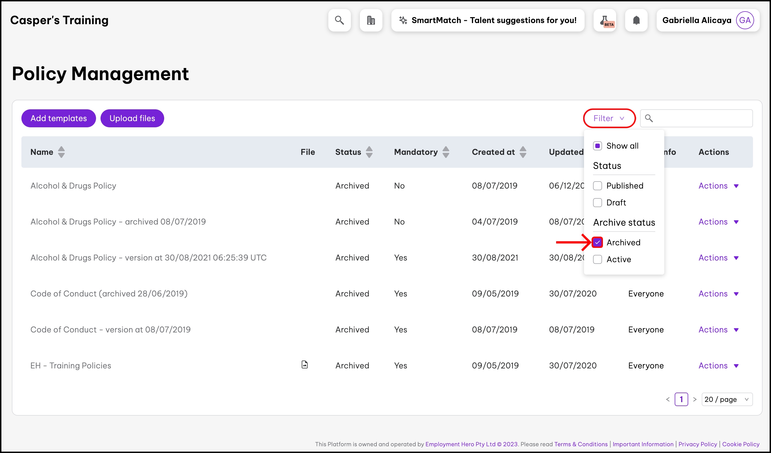Collapse the Filter dropdown
The image size is (771, 453).
[x=609, y=118]
